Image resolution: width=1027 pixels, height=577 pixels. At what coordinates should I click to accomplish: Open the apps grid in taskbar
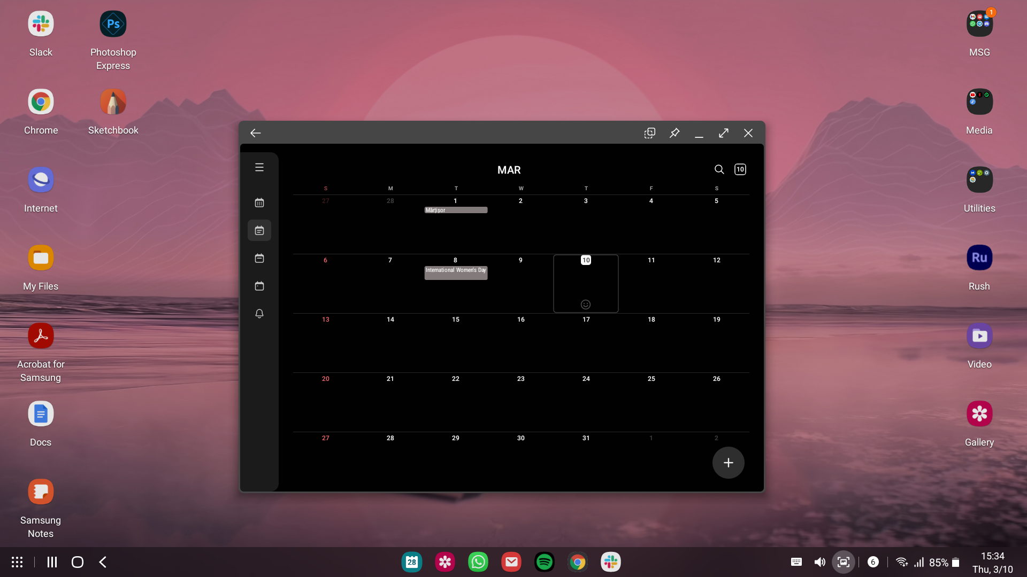[17, 562]
